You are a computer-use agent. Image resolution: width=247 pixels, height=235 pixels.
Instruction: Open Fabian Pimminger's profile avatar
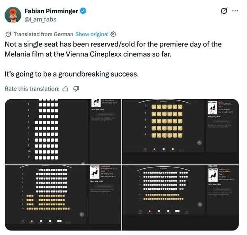click(14, 14)
